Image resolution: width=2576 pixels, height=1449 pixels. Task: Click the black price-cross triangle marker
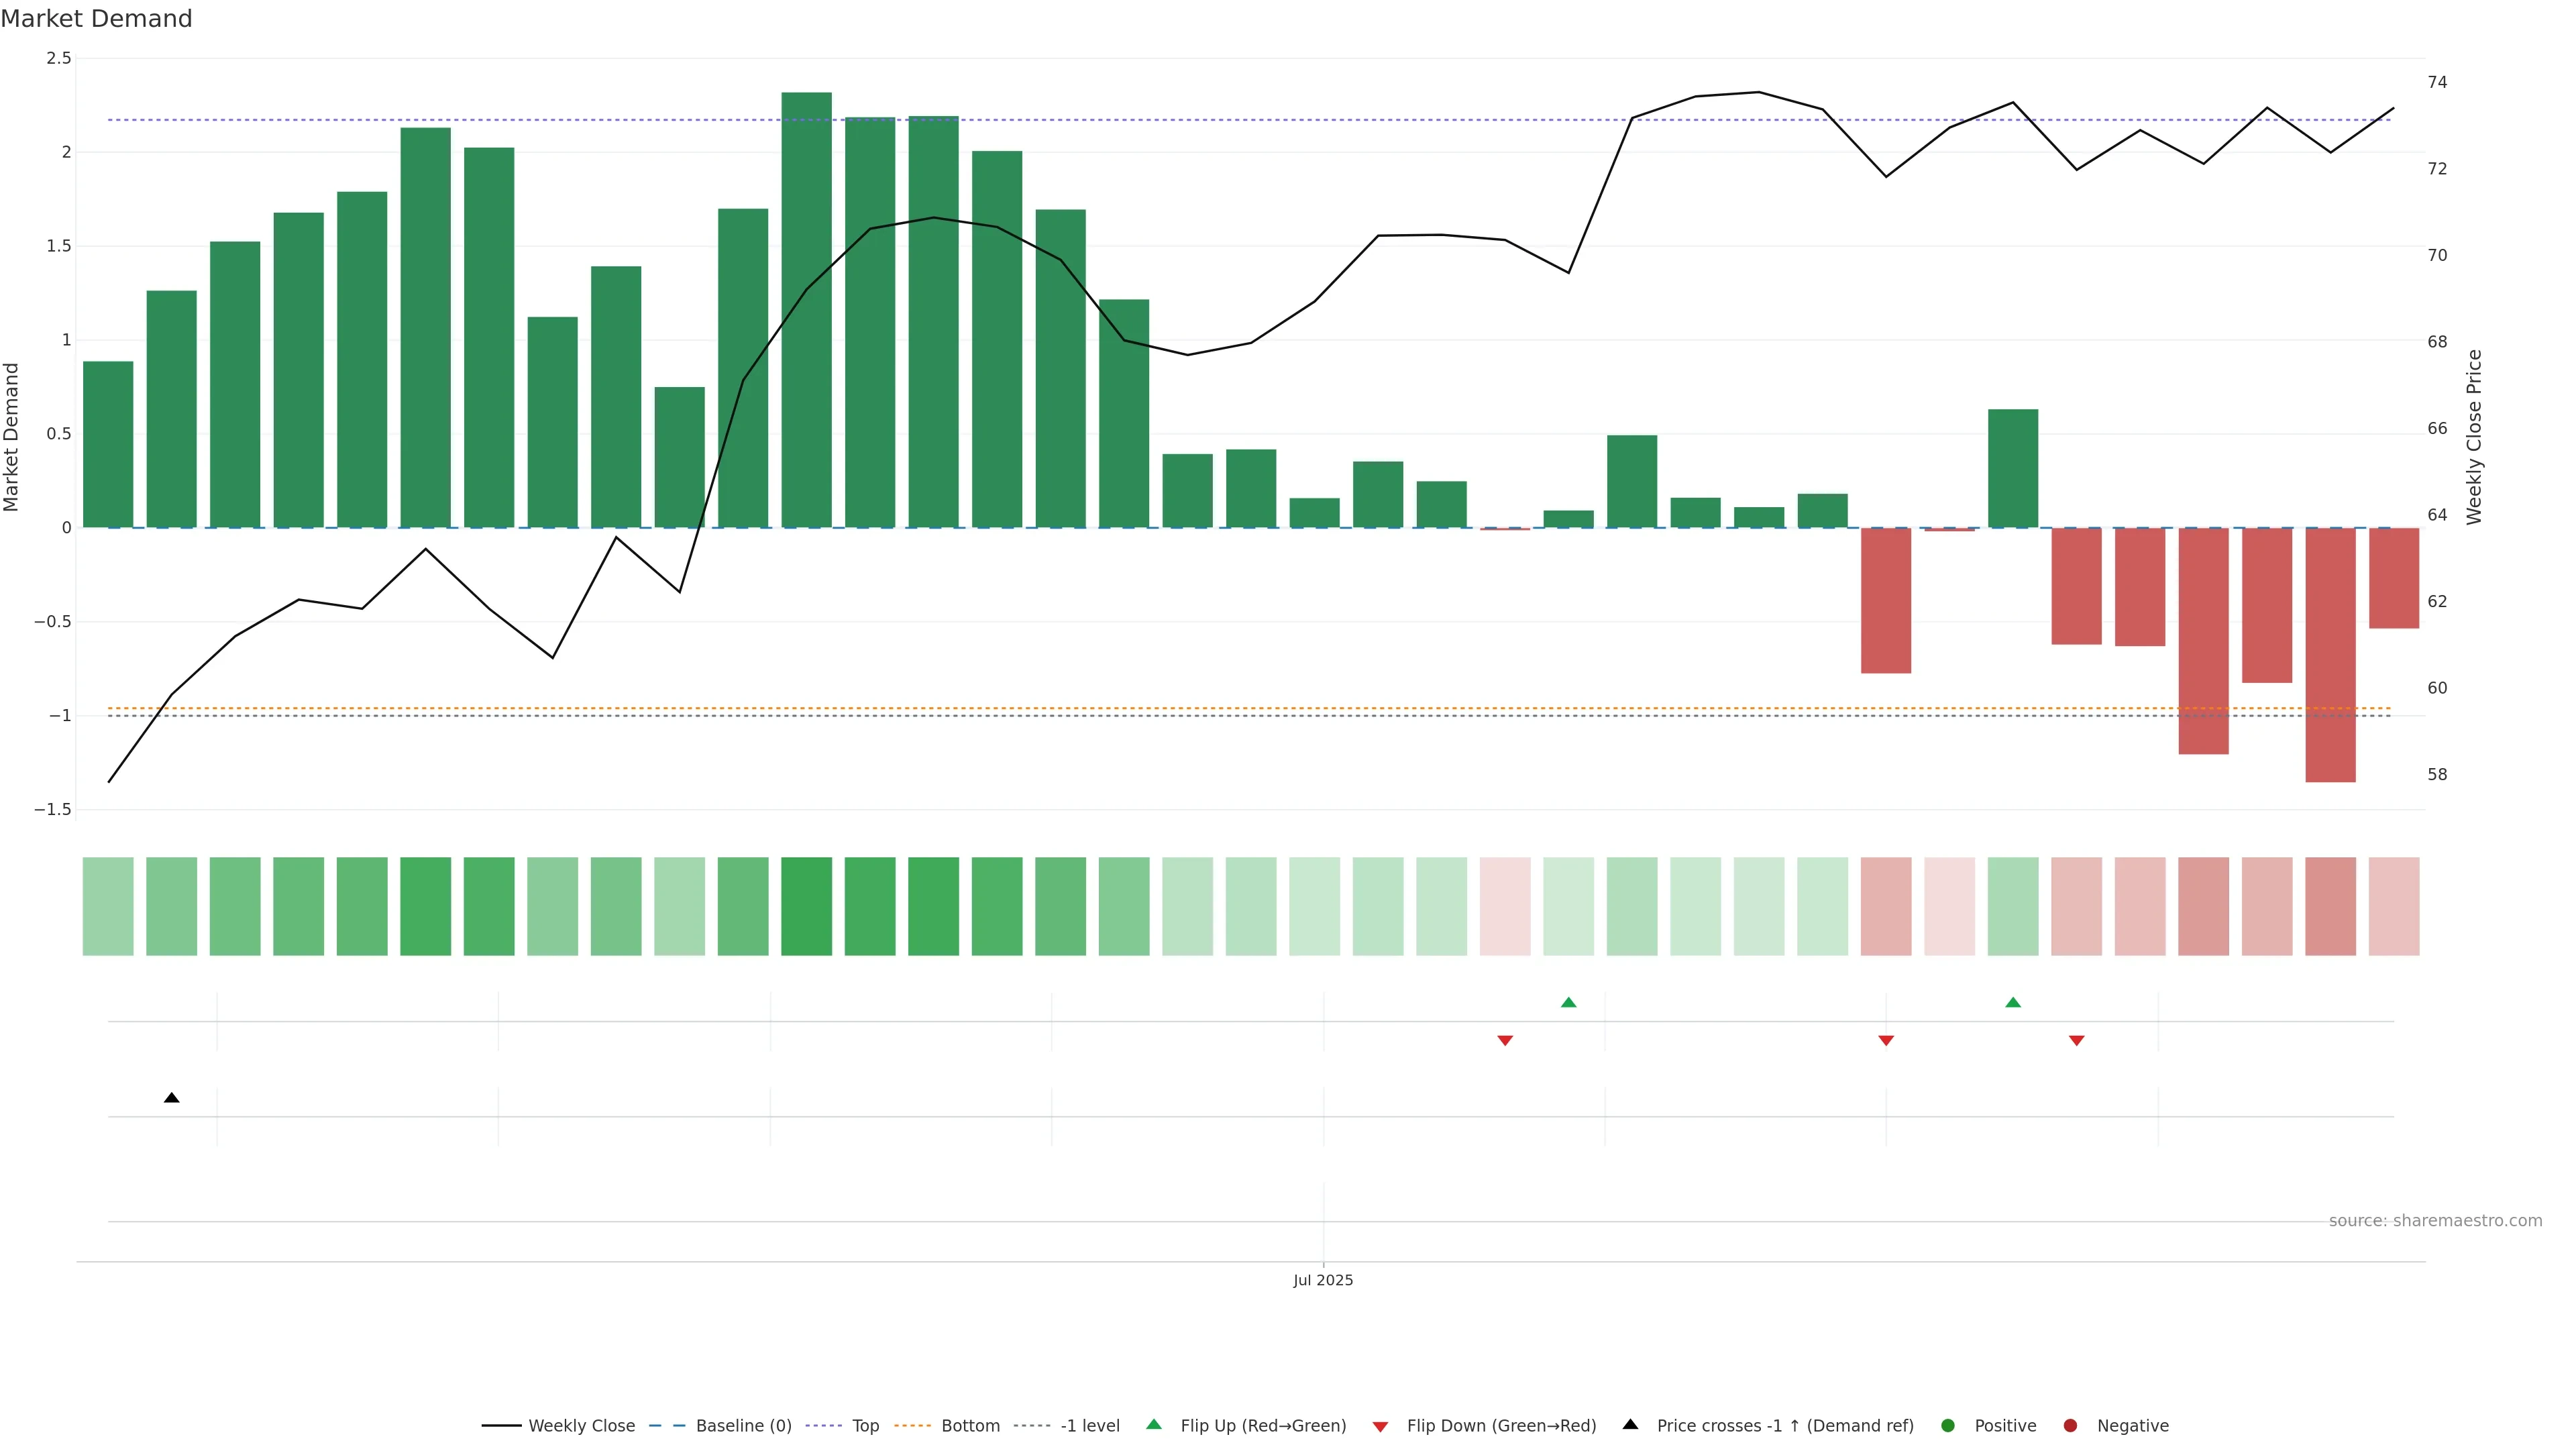[x=171, y=1098]
